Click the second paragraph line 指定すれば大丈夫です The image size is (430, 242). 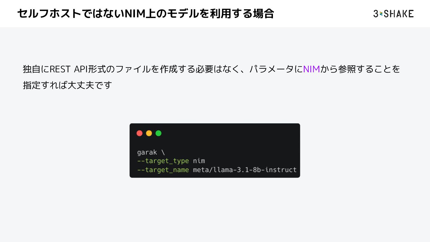click(67, 85)
